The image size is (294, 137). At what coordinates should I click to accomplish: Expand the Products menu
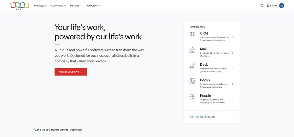tap(40, 6)
